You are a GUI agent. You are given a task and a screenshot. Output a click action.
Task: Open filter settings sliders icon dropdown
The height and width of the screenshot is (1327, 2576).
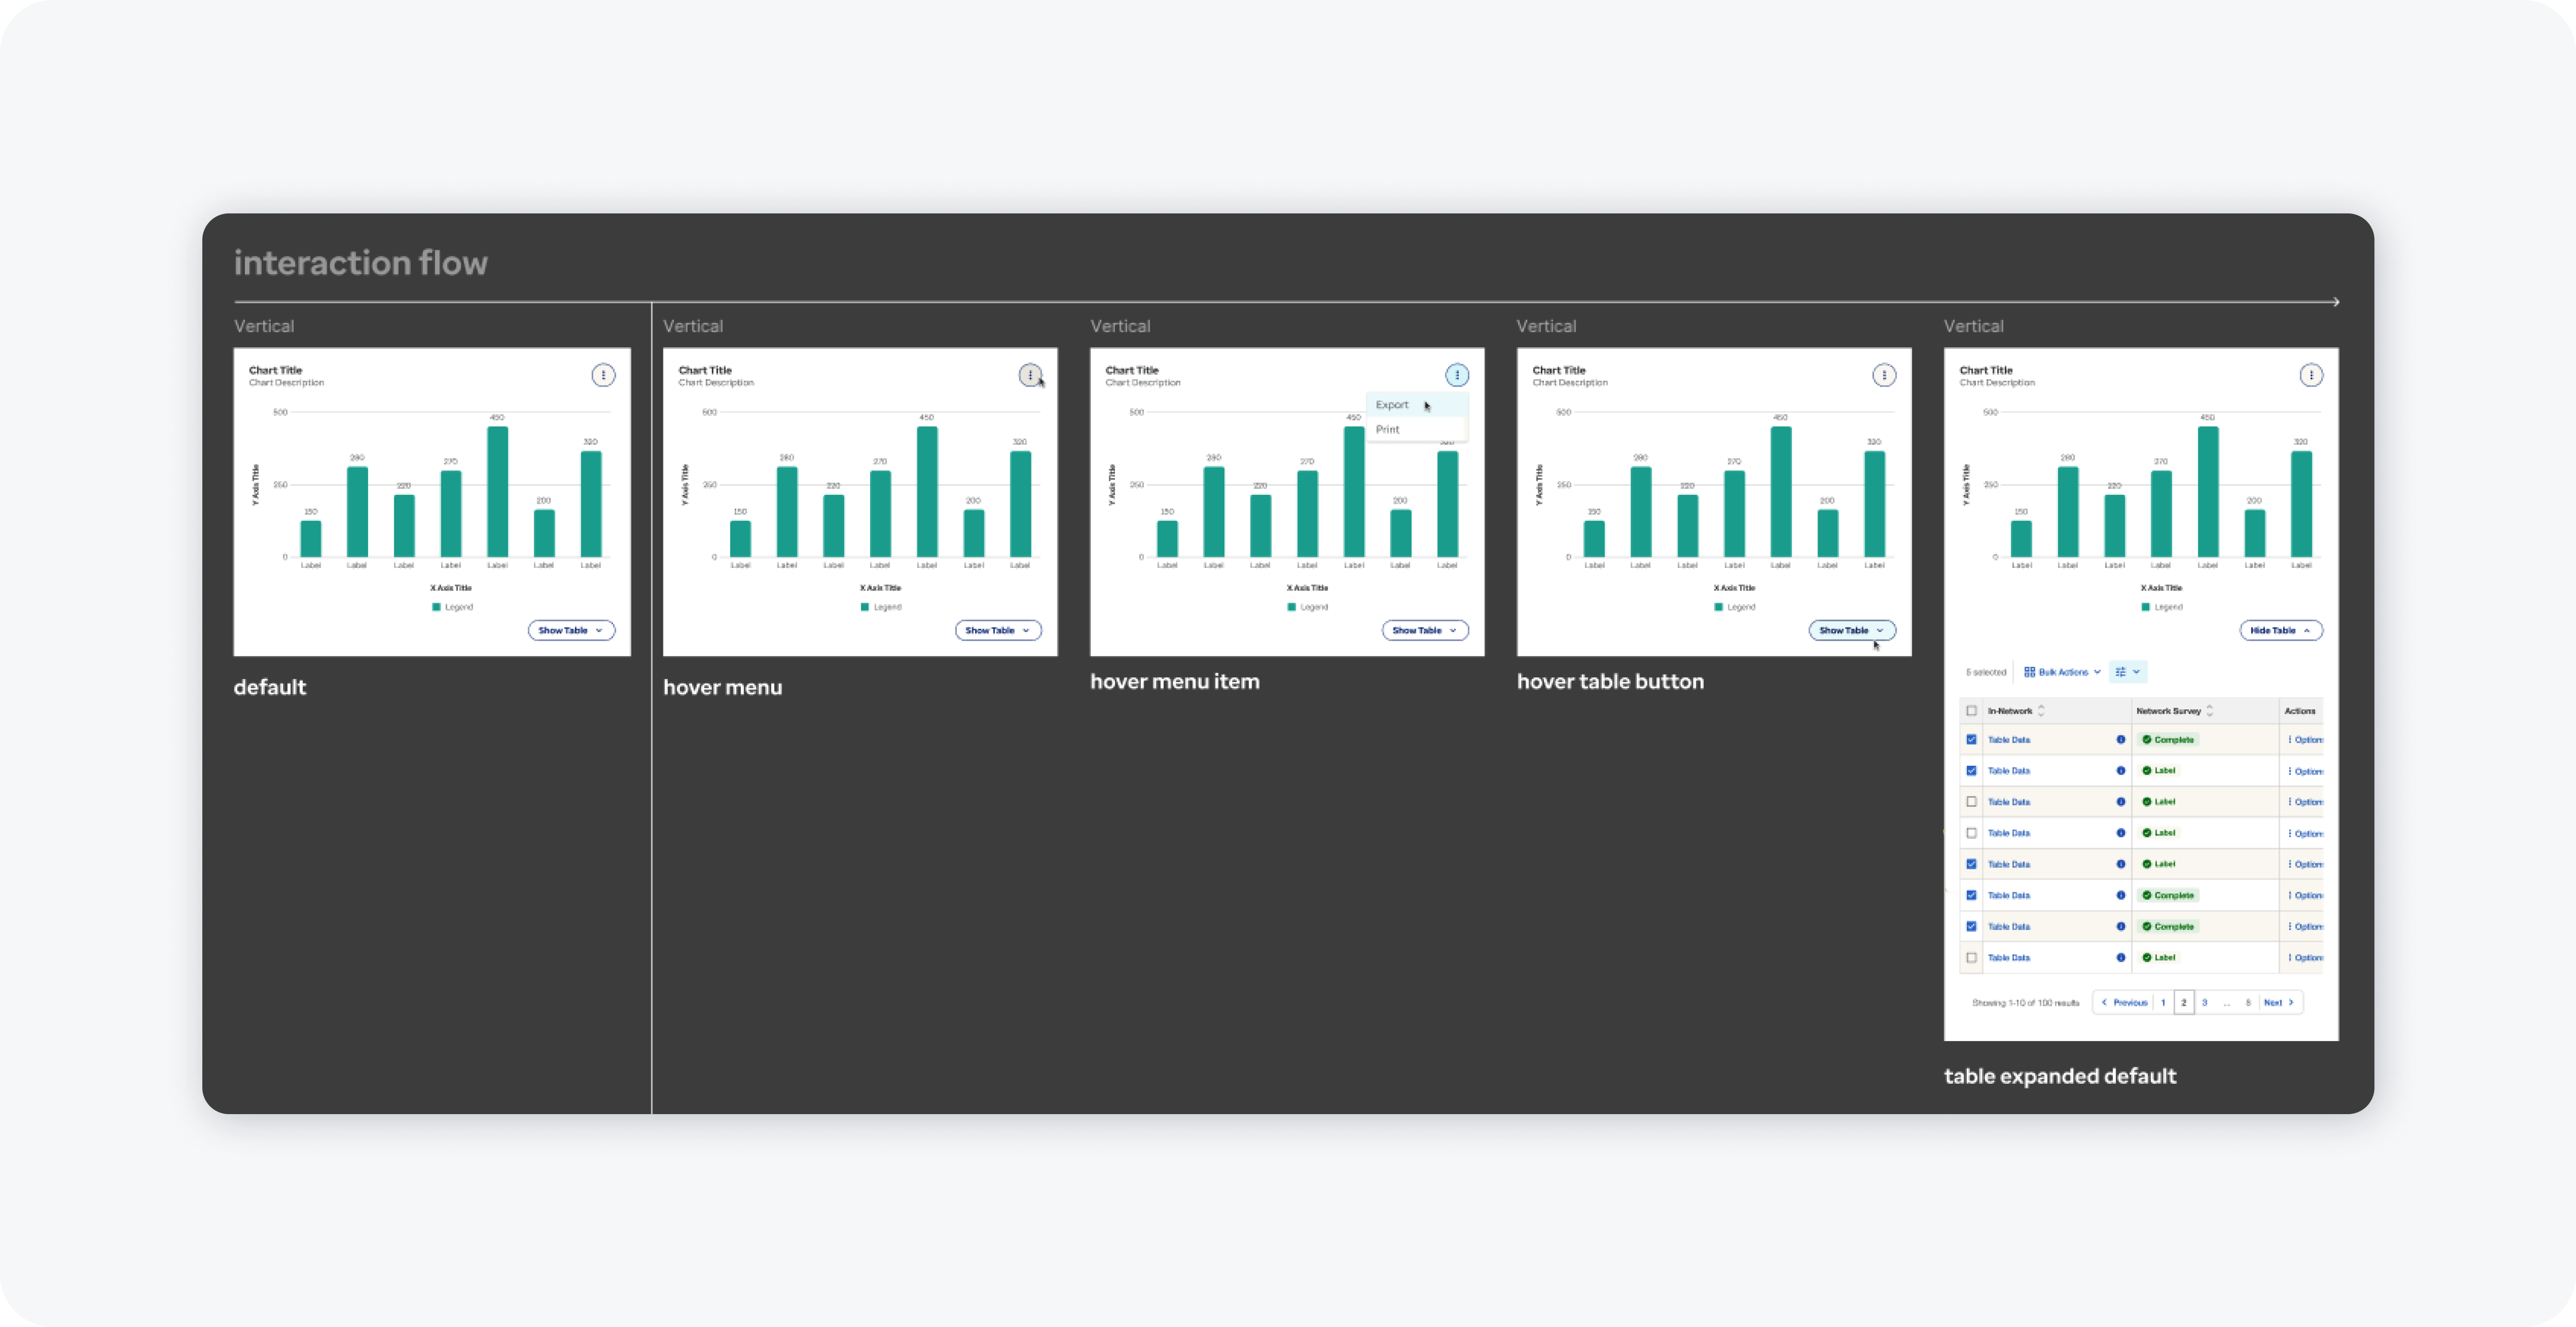click(x=2127, y=672)
